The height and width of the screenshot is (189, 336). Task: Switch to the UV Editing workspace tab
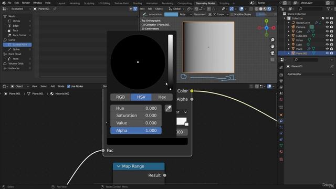(104, 3)
